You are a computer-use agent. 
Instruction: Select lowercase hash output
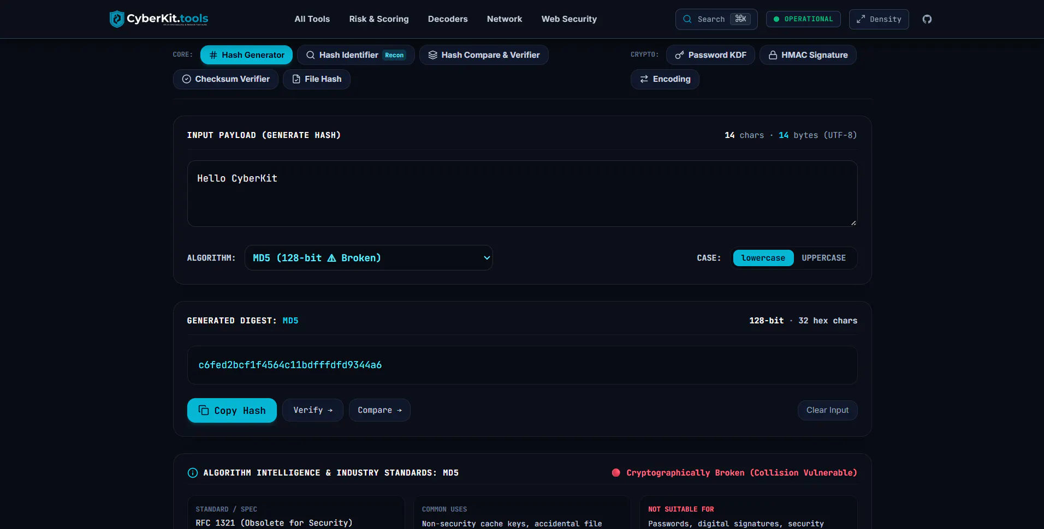pyautogui.click(x=763, y=258)
